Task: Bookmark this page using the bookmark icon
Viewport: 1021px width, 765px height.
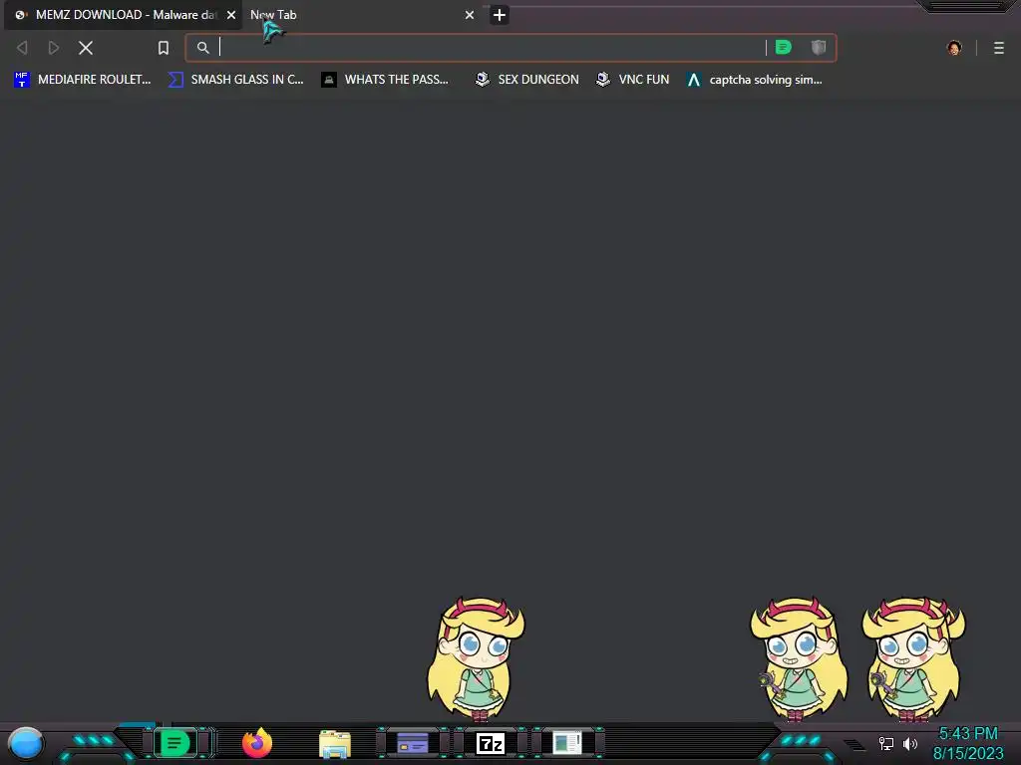Action: point(164,48)
